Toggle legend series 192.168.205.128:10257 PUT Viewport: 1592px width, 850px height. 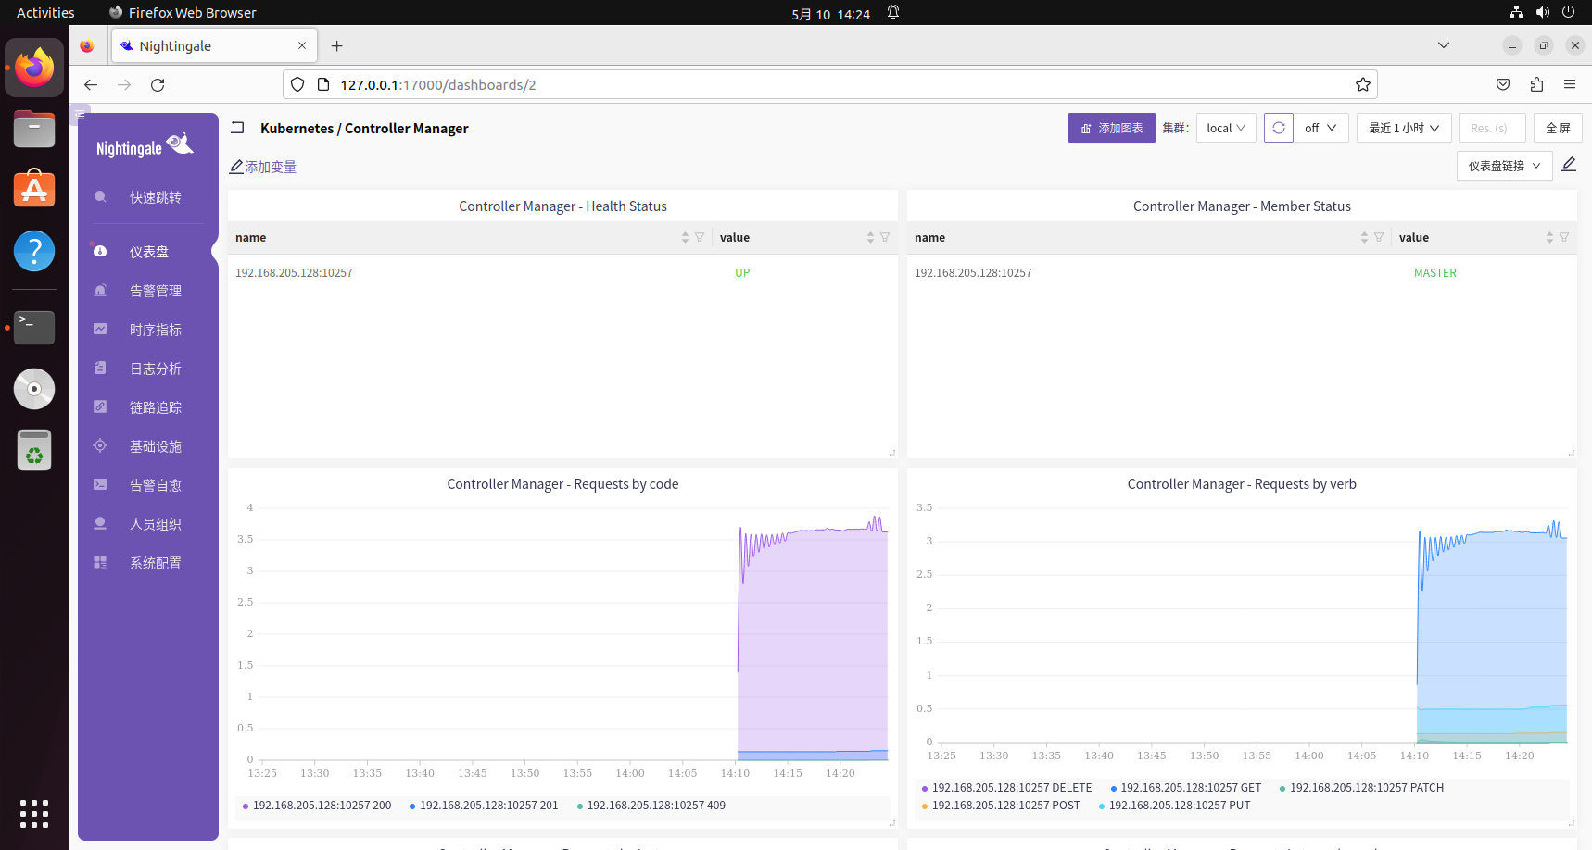[x=1174, y=806]
